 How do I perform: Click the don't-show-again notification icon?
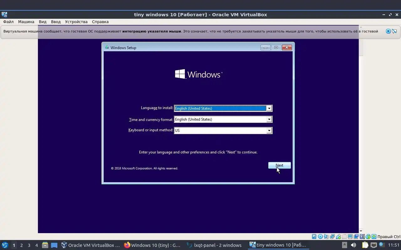394,31
